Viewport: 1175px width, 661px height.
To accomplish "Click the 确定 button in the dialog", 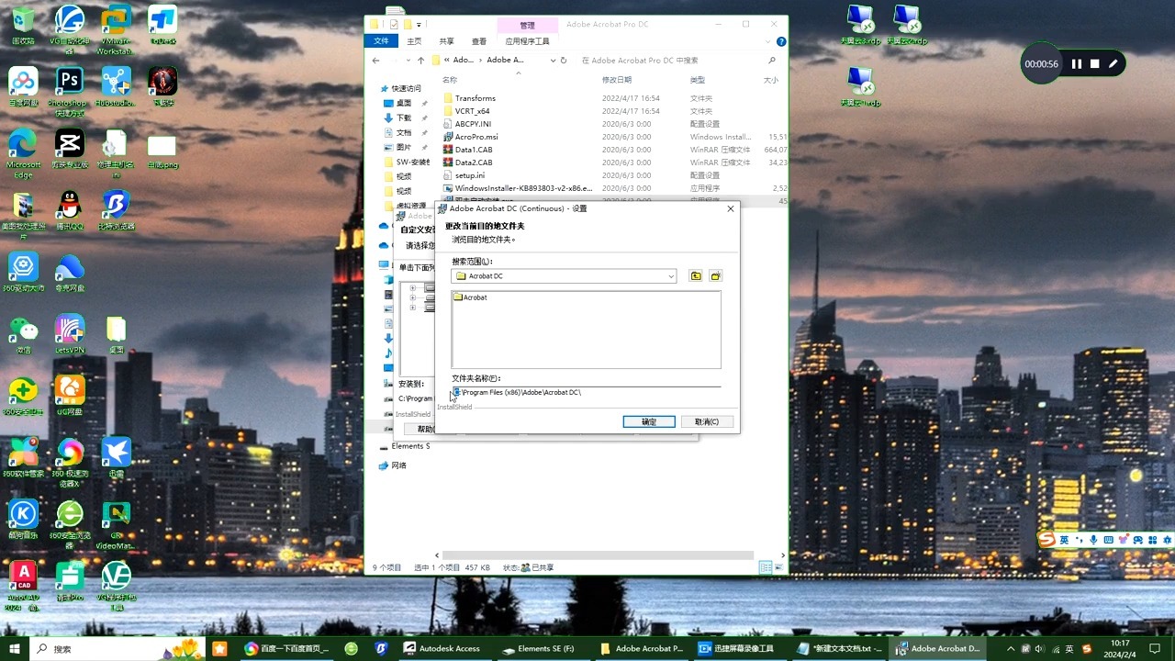I will click(649, 421).
